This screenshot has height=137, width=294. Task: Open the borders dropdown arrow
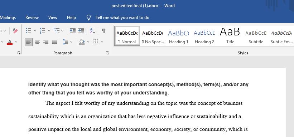click(x=102, y=42)
